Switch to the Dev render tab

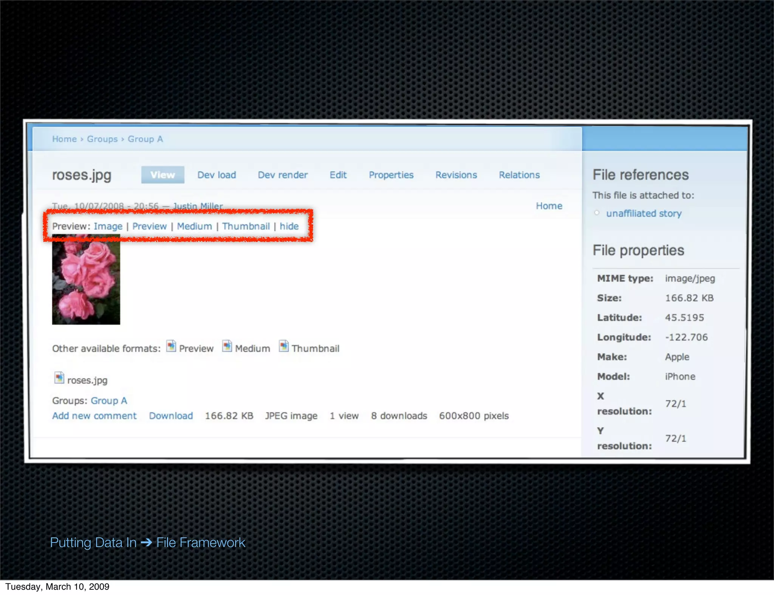coord(283,175)
